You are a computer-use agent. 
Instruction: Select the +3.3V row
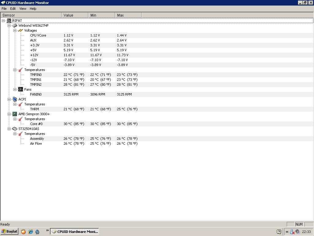172,45
